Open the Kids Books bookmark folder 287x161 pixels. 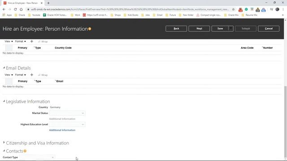pos(131,15)
